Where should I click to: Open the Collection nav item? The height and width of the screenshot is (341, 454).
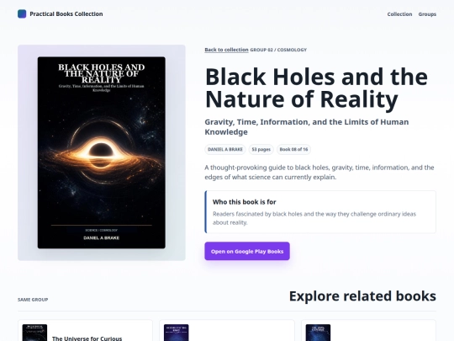399,14
